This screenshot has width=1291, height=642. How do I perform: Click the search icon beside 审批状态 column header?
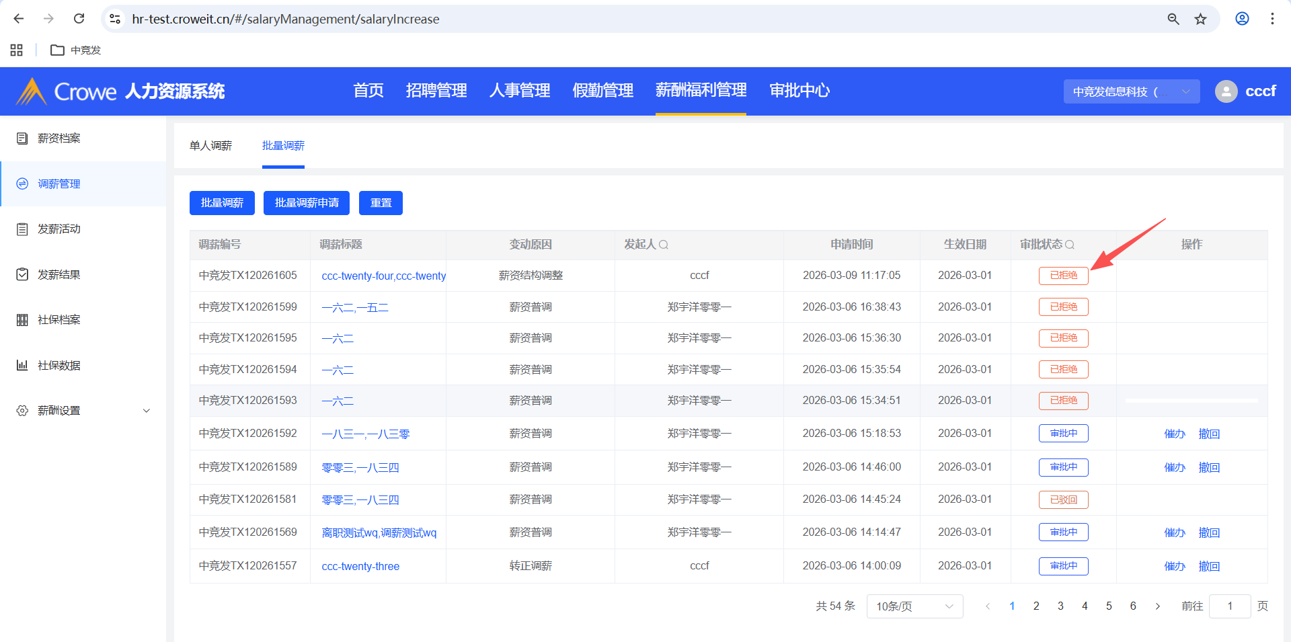pyautogui.click(x=1070, y=245)
